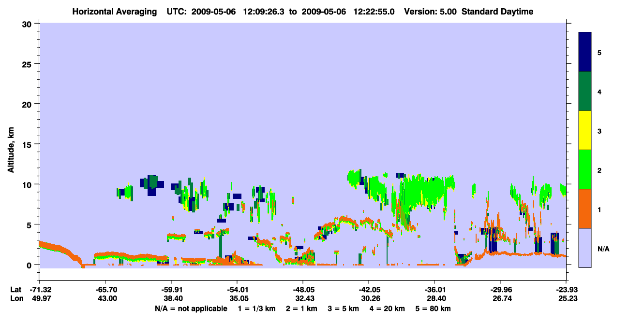Click the legend text '5 = 80 km'
This screenshot has height=322, width=629.
tap(434, 308)
